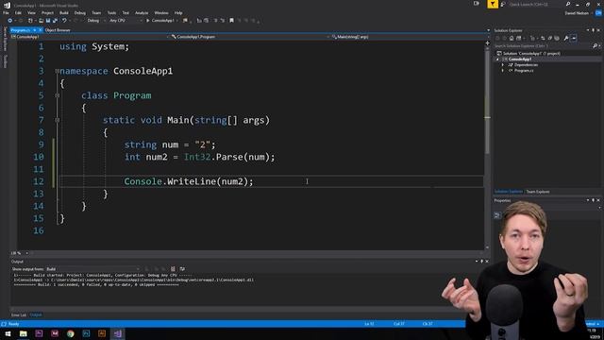
Task: Open the Team menu
Action: pos(96,12)
